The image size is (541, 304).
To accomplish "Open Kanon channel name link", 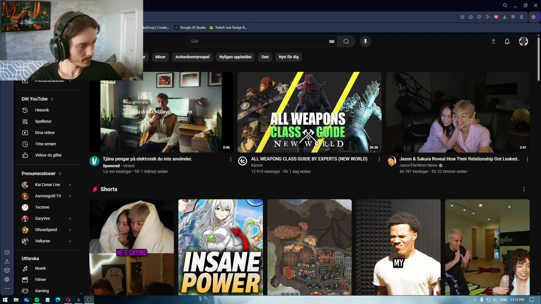I will click(x=257, y=166).
